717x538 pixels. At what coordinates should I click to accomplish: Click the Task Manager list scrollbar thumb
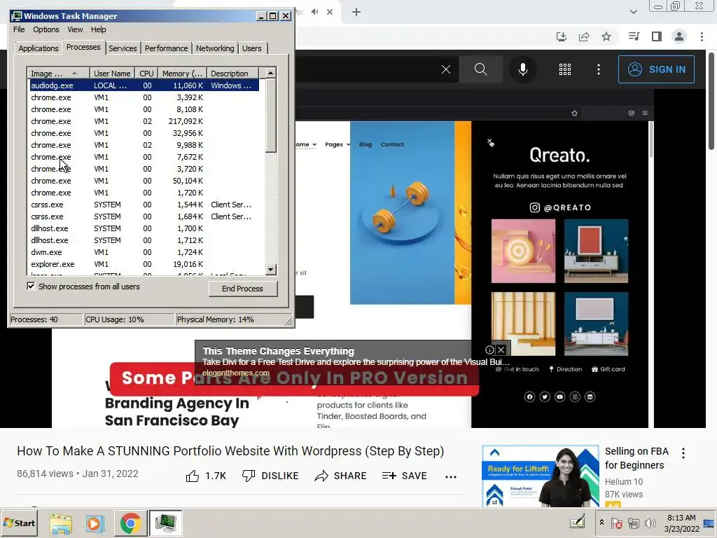pos(271,116)
